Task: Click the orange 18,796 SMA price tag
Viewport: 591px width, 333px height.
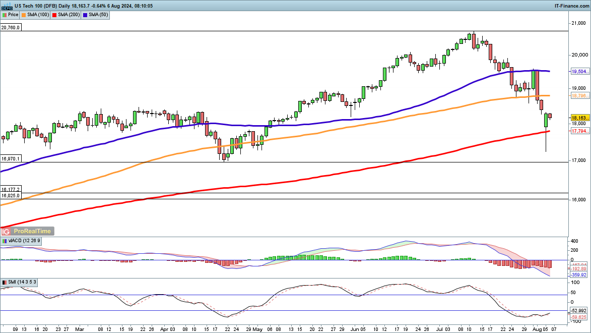Action: coord(578,95)
